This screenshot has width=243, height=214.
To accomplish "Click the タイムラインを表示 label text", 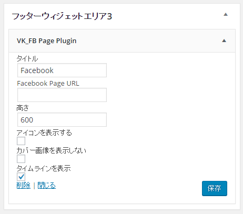I will (x=44, y=168).
